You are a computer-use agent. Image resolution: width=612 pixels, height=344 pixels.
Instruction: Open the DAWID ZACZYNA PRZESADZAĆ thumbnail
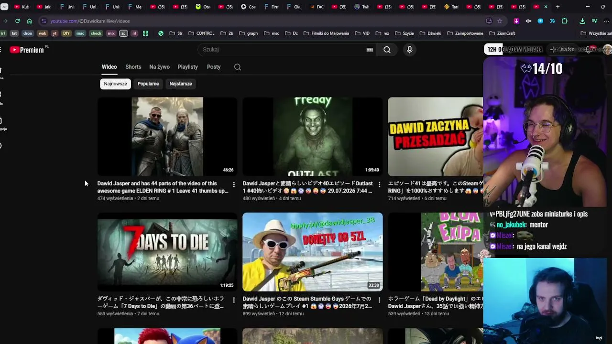(436, 137)
